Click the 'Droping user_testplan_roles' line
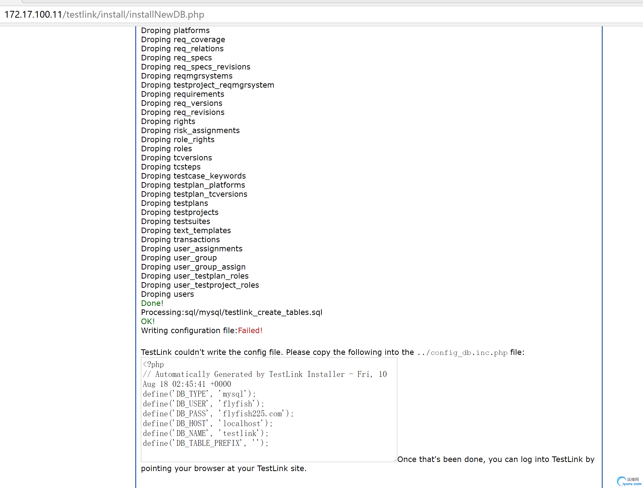The width and height of the screenshot is (643, 488). point(195,276)
